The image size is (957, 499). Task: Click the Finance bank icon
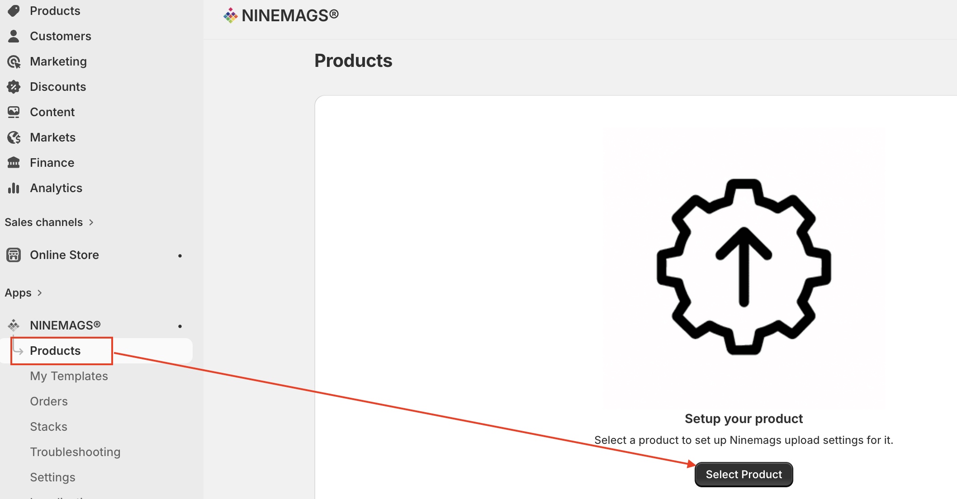[14, 163]
